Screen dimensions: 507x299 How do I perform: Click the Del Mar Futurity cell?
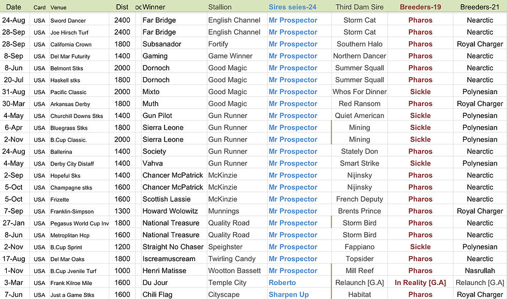click(70, 56)
